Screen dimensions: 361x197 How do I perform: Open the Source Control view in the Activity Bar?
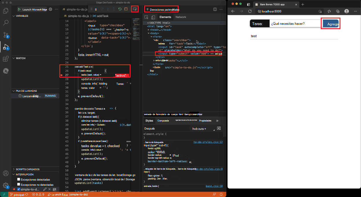pos(6,34)
